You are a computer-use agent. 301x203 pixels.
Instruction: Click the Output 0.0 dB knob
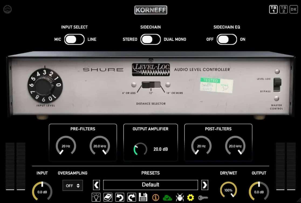point(259,191)
